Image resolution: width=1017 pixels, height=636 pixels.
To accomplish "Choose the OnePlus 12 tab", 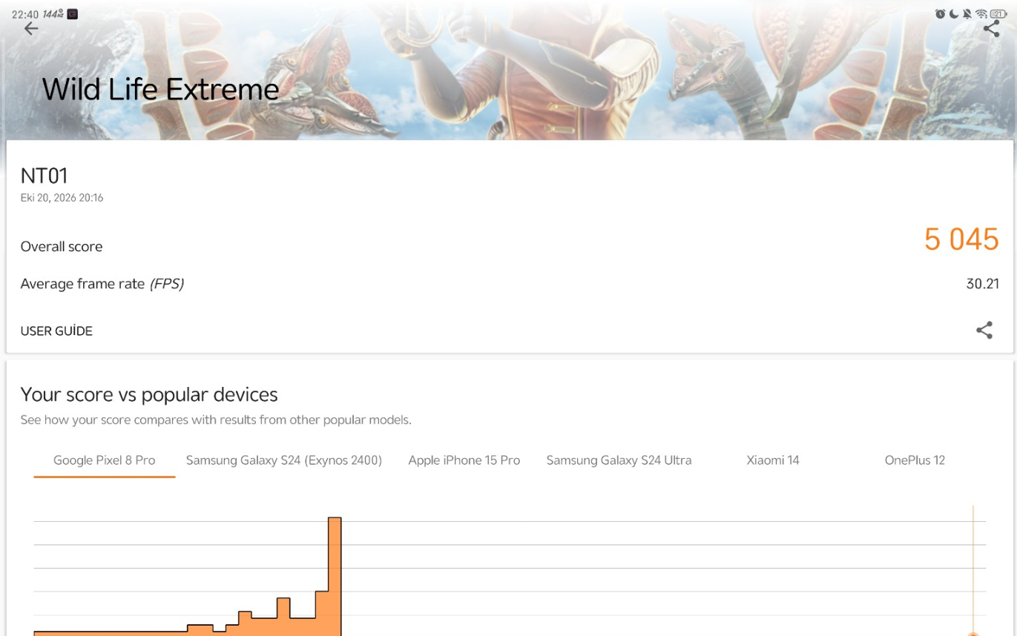I will (915, 460).
